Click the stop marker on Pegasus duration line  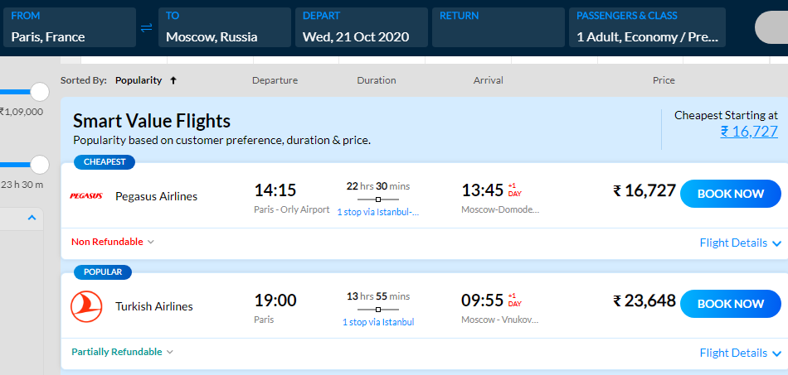pyautogui.click(x=378, y=200)
